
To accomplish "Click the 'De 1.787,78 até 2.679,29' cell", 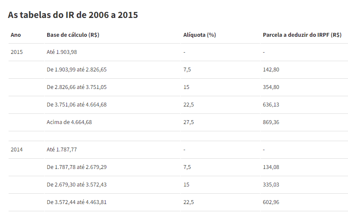I will [x=76, y=167].
